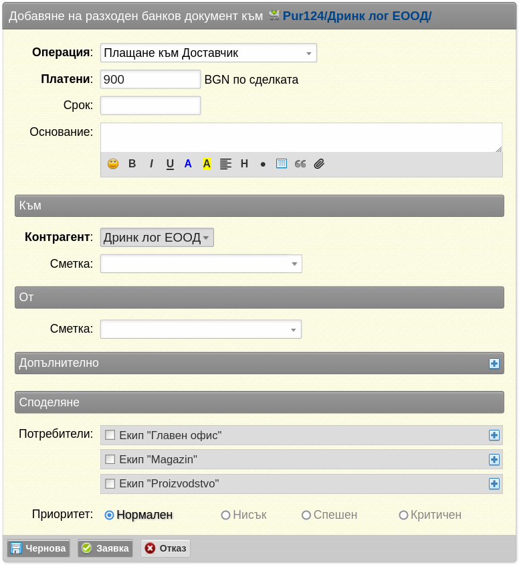
Task: Choose yellow highlight text color icon
Action: click(207, 164)
